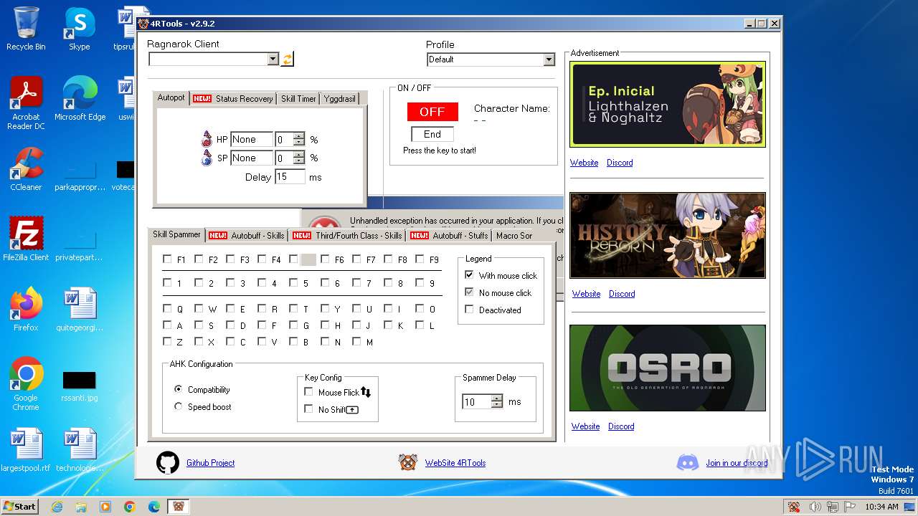Screen dimensions: 918x516
Task: Adjust SP percent spinner arrows
Action: (x=299, y=158)
